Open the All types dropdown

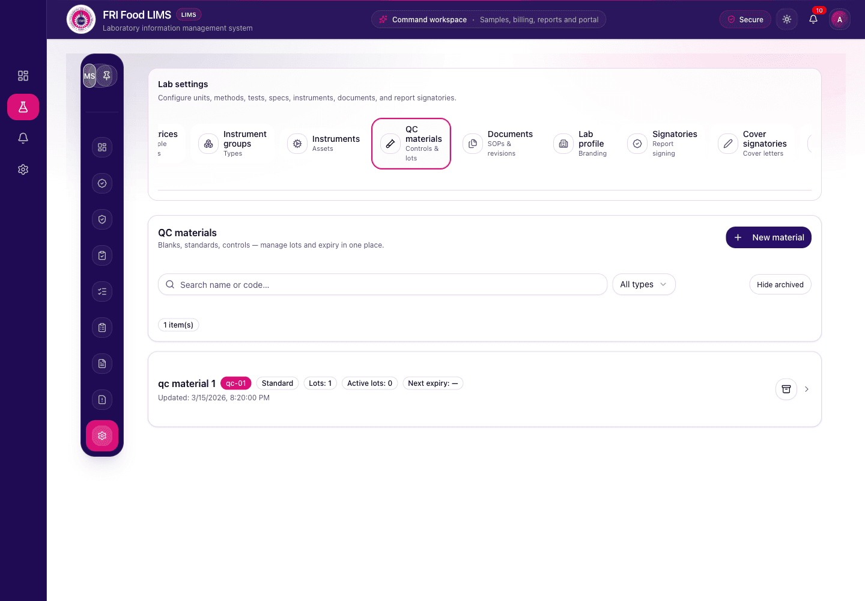click(644, 284)
